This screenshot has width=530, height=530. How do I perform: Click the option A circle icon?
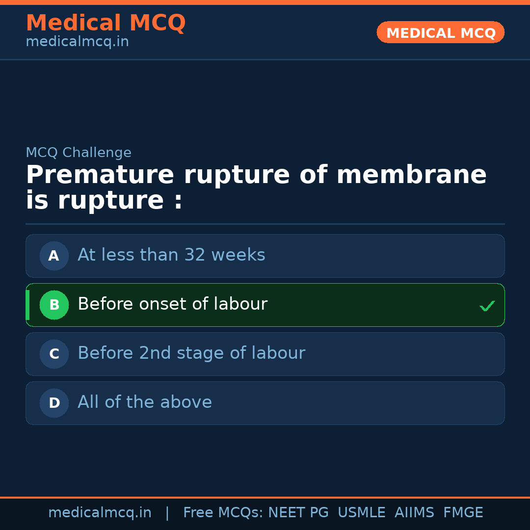(x=54, y=256)
